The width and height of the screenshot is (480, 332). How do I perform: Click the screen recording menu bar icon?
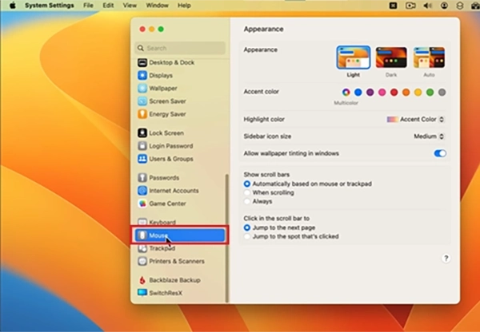[410, 6]
